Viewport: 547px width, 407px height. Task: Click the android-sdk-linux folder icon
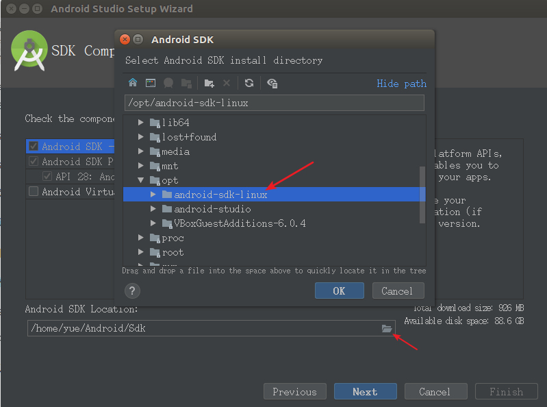[x=167, y=195]
